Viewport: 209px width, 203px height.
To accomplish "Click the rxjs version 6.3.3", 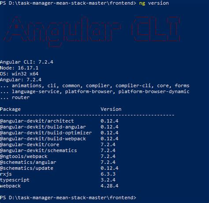I will coord(108,174).
